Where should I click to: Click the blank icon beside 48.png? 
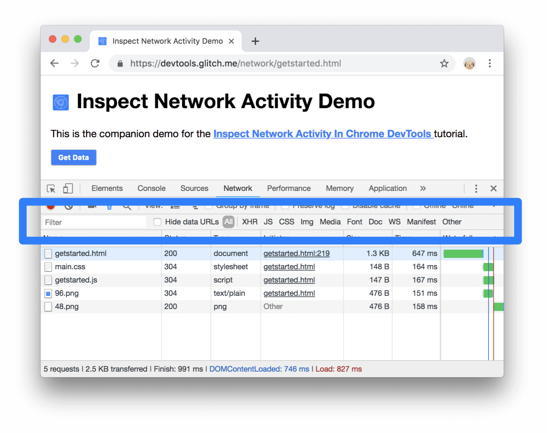click(x=48, y=307)
